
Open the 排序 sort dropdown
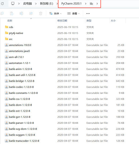[x=55, y=14]
